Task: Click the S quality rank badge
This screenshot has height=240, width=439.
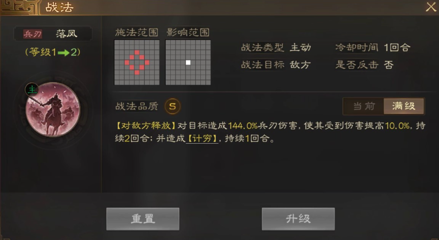Action: (x=173, y=106)
